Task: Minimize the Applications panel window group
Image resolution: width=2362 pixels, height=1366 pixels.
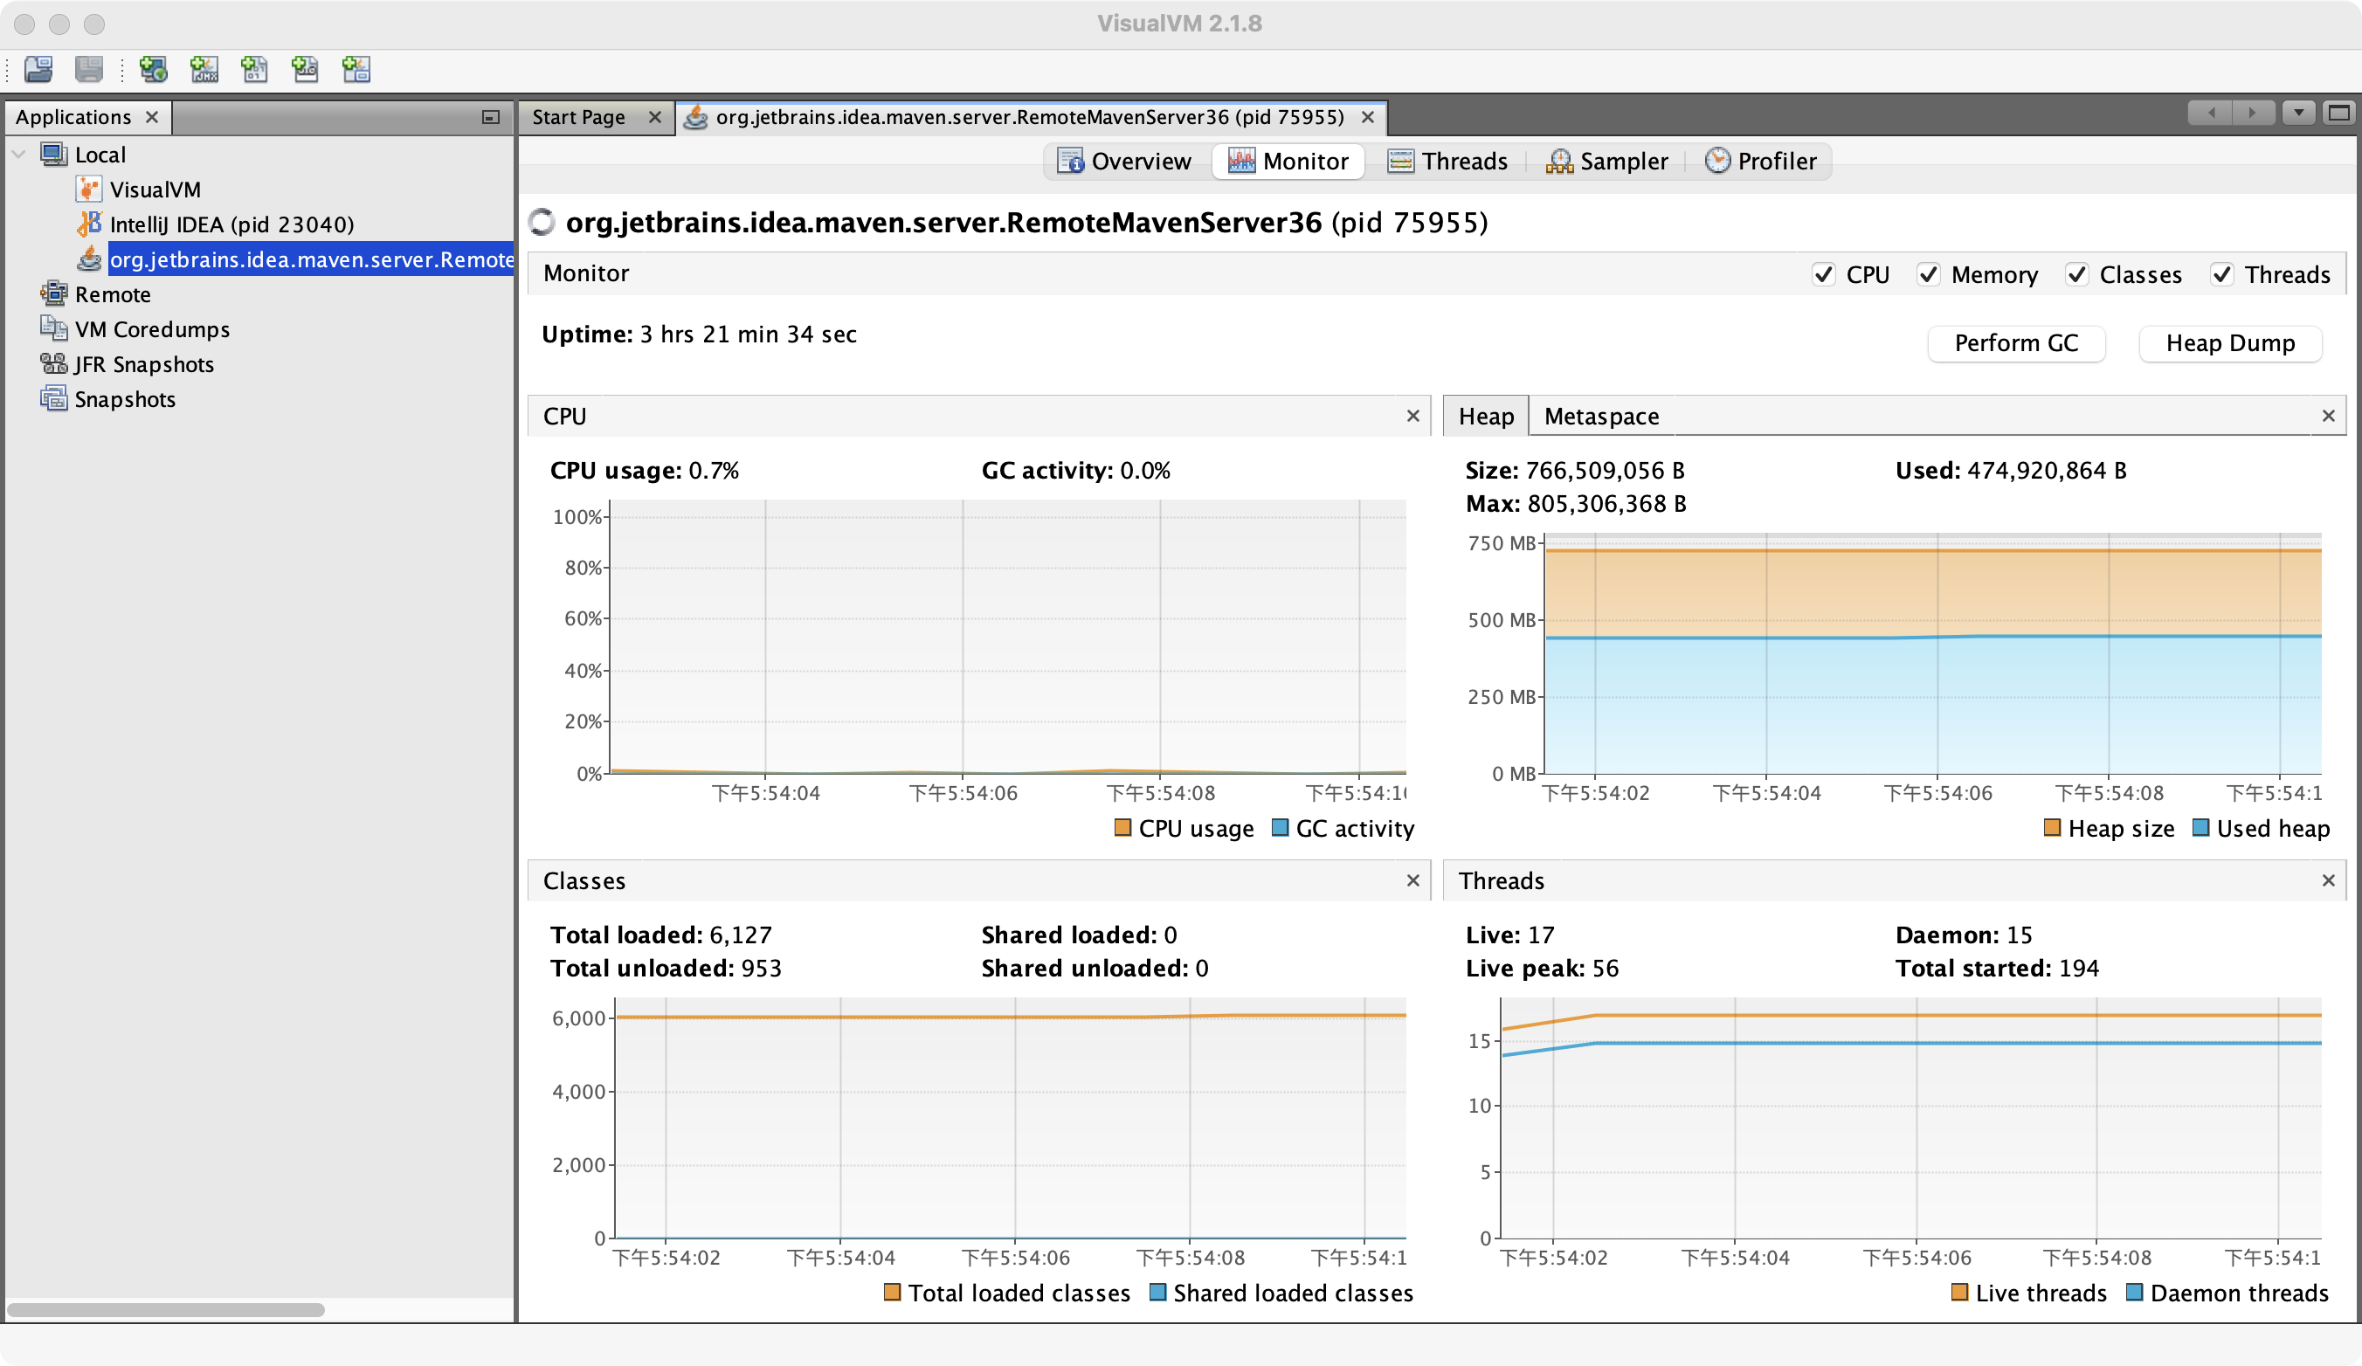Action: point(490,117)
